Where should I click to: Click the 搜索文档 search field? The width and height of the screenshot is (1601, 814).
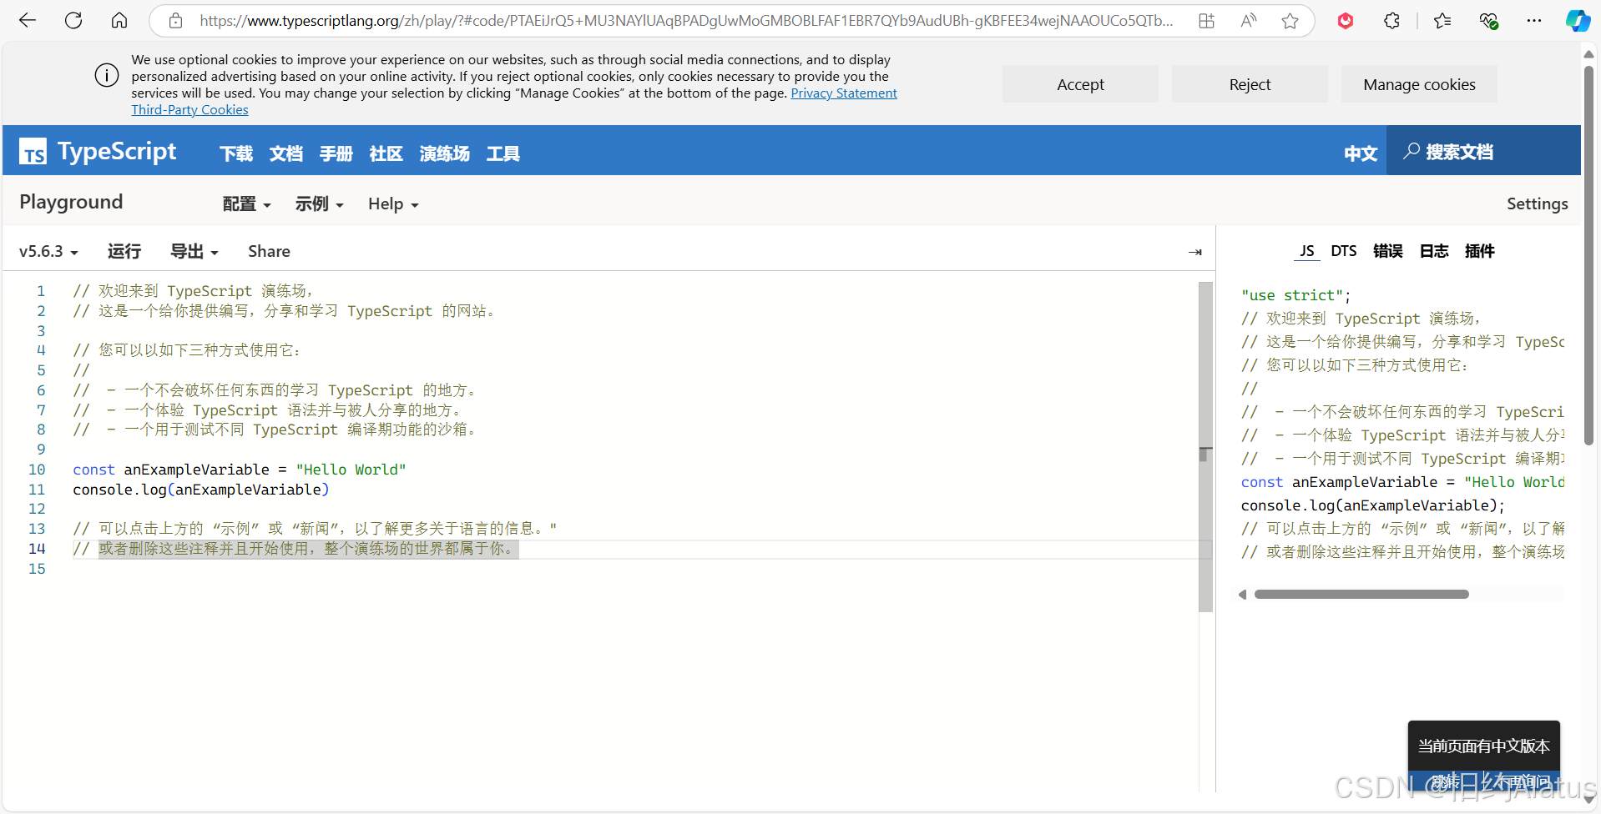click(x=1483, y=151)
